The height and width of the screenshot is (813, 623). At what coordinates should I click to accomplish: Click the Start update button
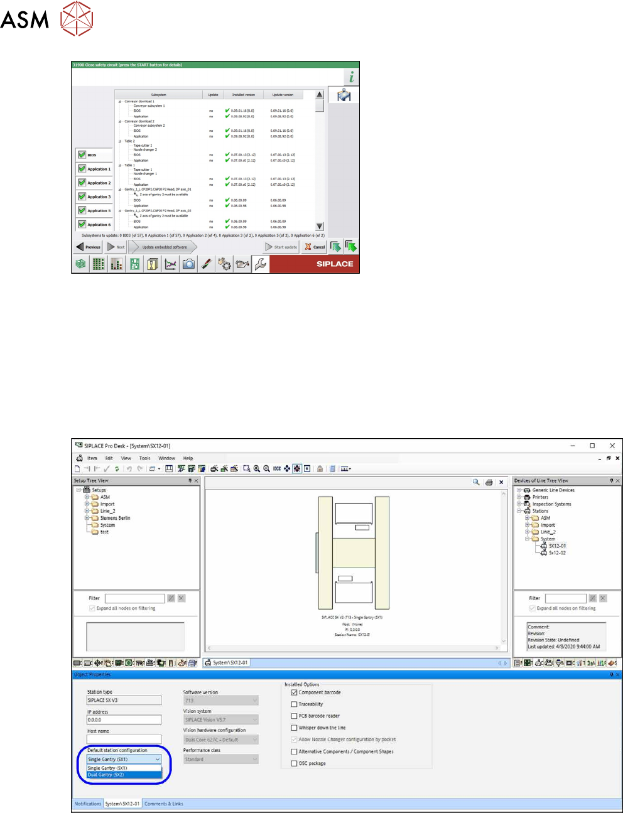click(281, 247)
